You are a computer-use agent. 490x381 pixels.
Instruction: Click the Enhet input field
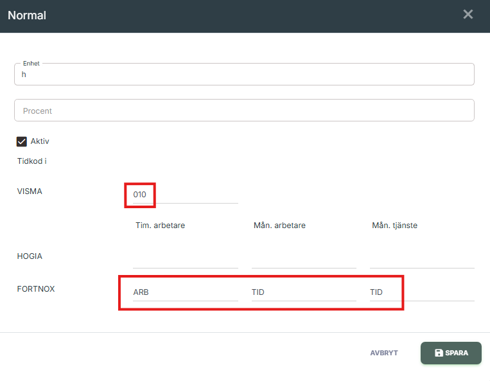244,75
